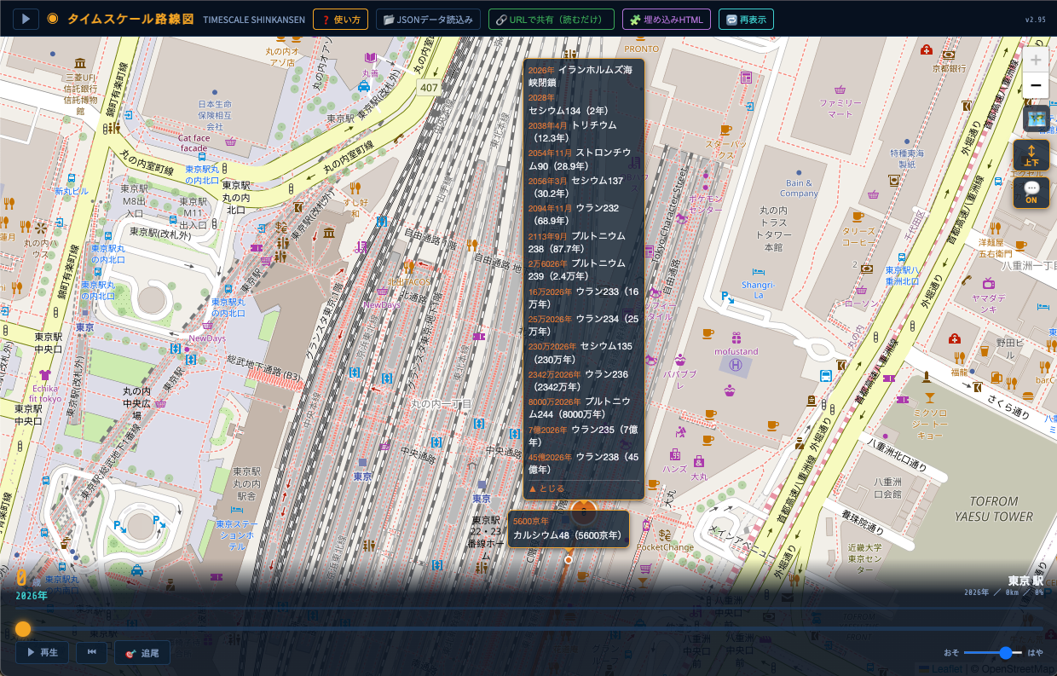
Task: Open the OpenStreetMap attribution link
Action: click(1019, 669)
